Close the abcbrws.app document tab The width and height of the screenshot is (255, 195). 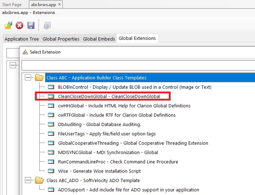(59, 5)
